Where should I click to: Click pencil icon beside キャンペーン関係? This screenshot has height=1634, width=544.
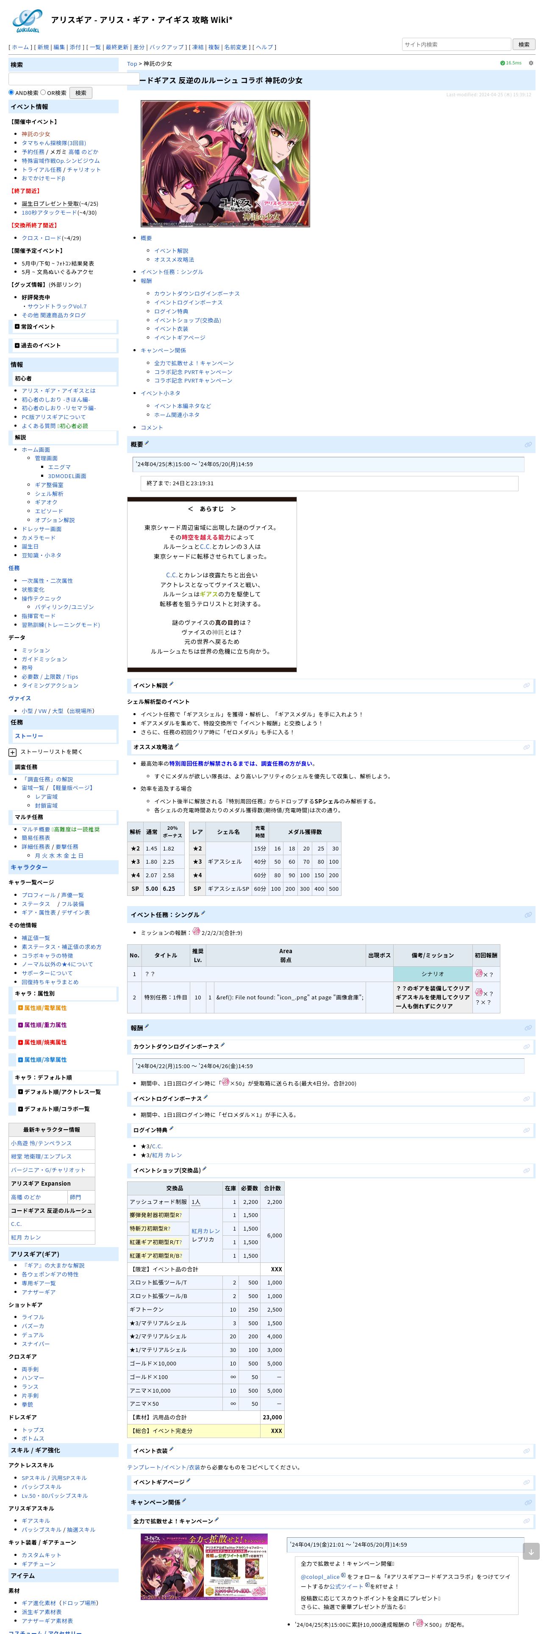183,1500
